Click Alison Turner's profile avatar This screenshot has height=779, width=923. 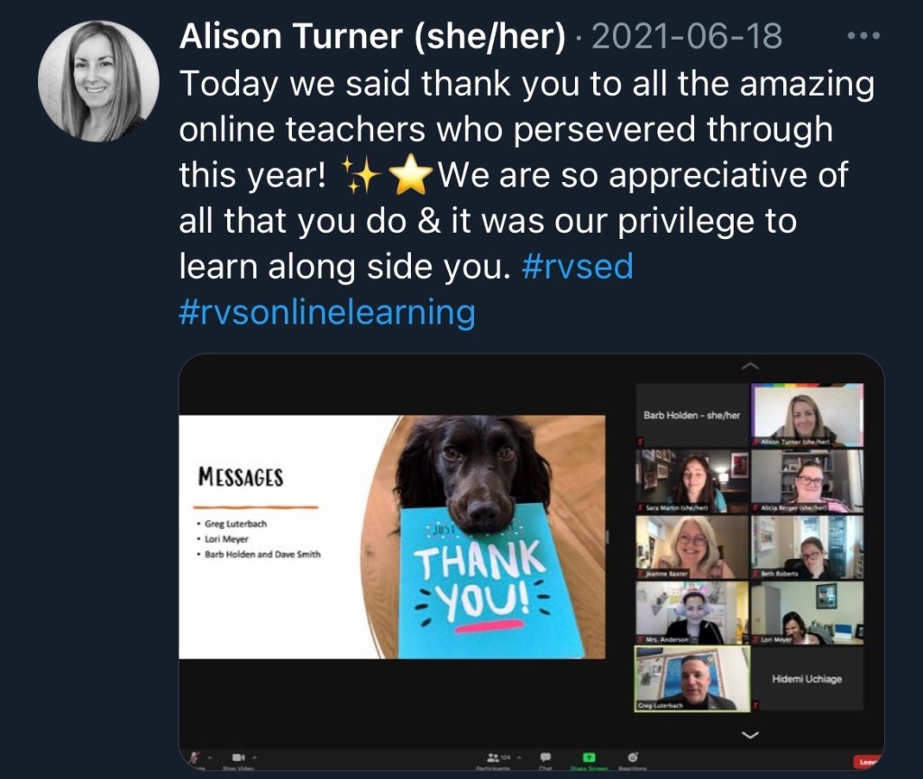(x=98, y=81)
